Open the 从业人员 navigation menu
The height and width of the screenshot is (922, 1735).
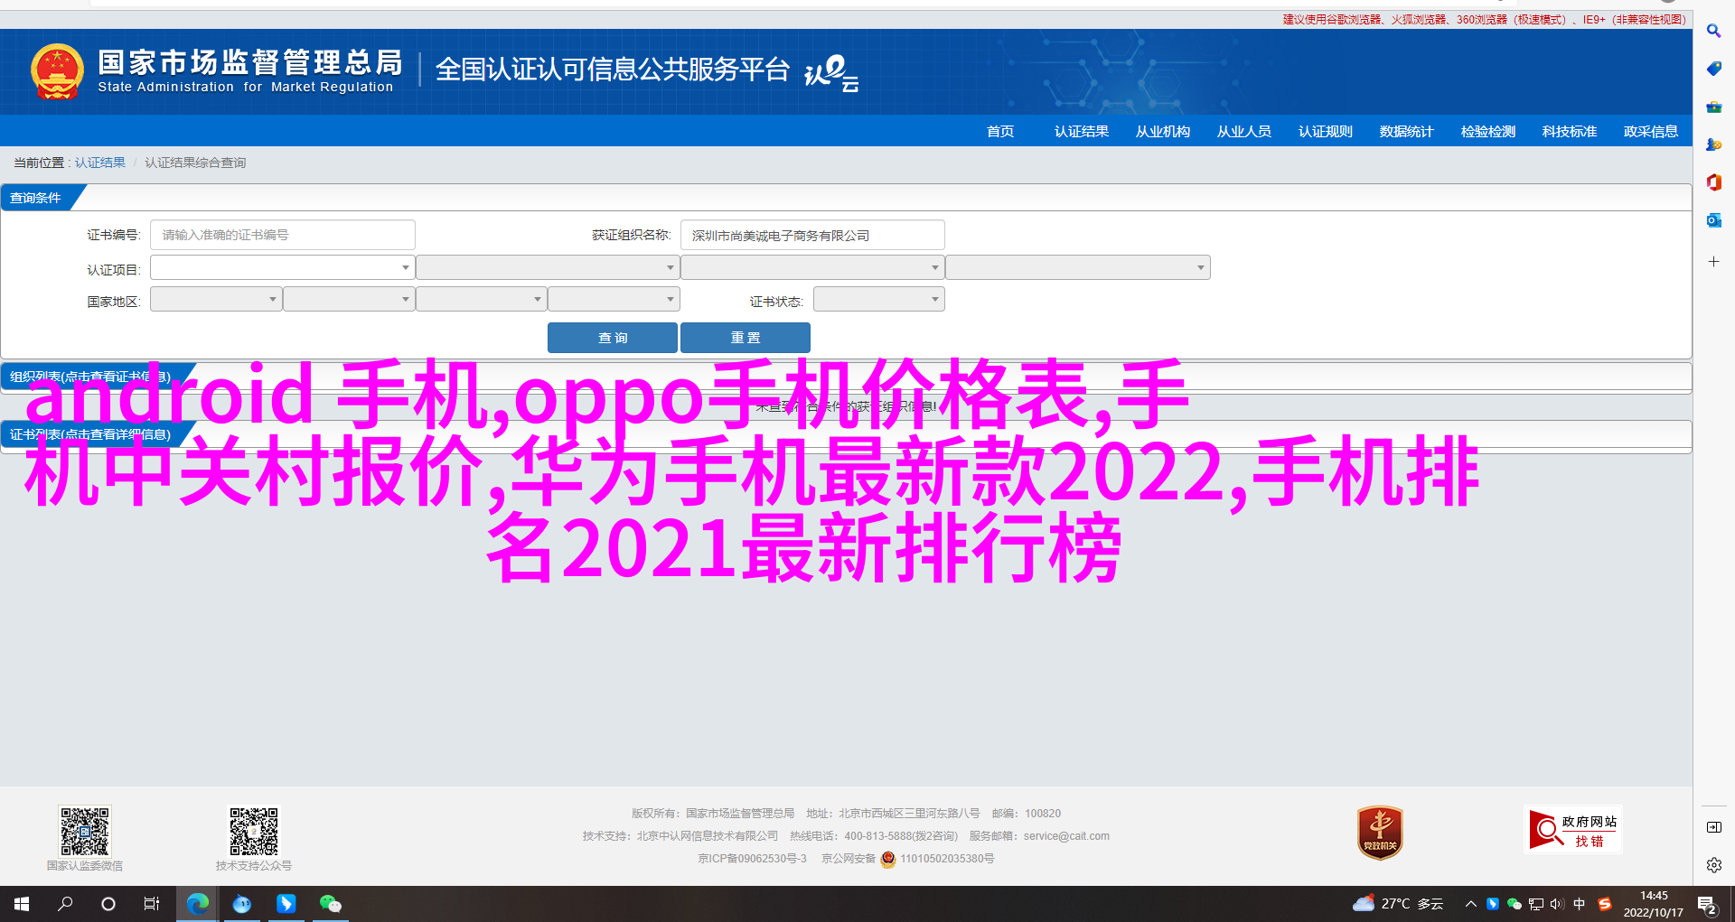point(1243,132)
